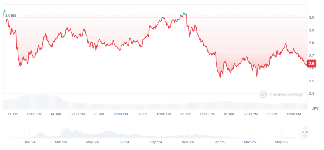Select the 18 Jun date on axis
This screenshot has height=150, width=324.
pos(229,114)
